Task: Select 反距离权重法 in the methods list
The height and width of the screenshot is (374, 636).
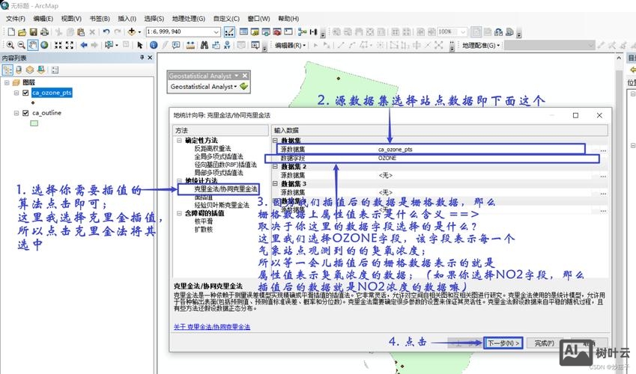Action: [213, 148]
